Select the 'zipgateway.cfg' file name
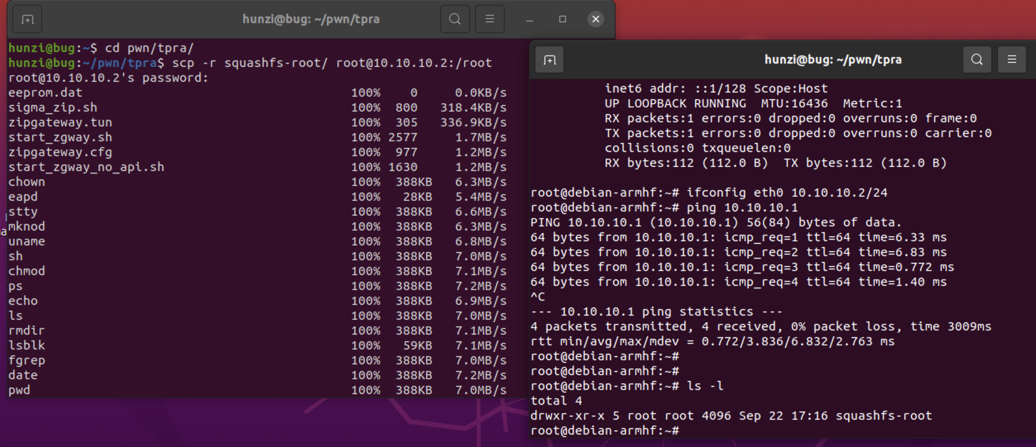The height and width of the screenshot is (447, 1036). pyautogui.click(x=60, y=152)
